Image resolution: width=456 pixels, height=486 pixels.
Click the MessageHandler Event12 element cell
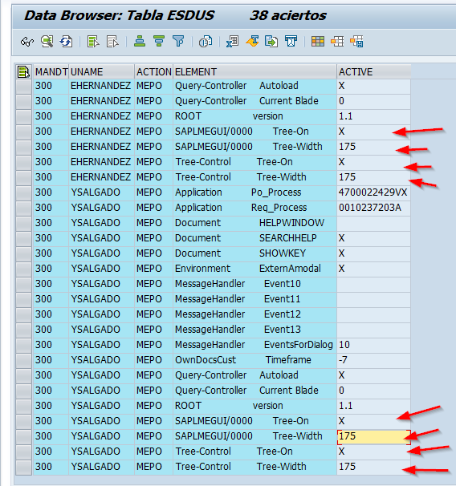(254, 314)
